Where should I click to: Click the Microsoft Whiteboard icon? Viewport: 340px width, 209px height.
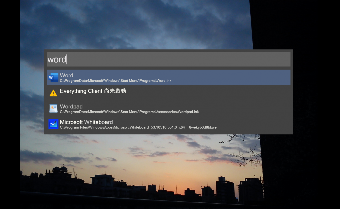53,124
